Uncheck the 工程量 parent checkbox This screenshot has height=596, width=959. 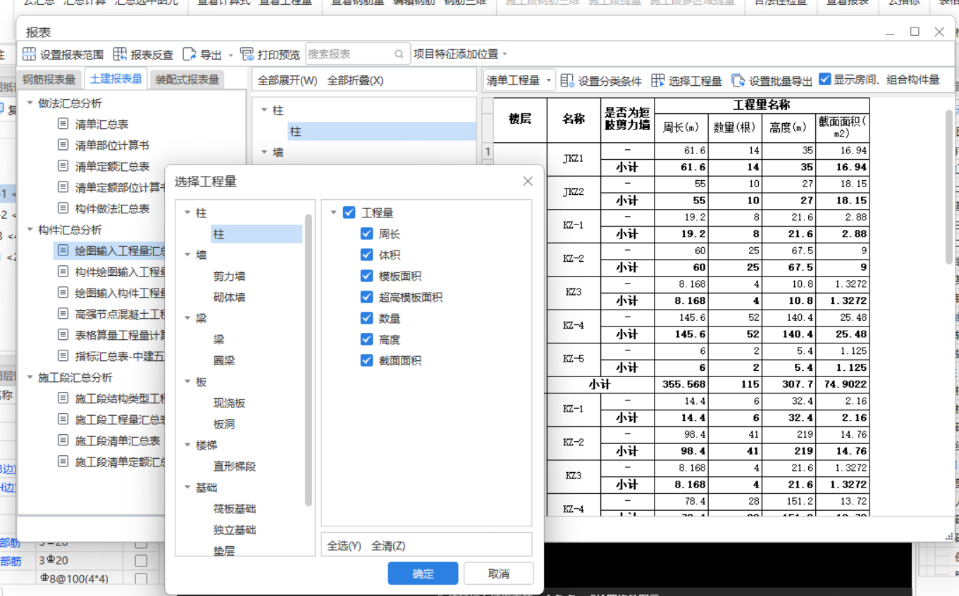point(349,213)
